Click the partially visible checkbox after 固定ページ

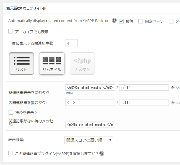tap(171, 21)
